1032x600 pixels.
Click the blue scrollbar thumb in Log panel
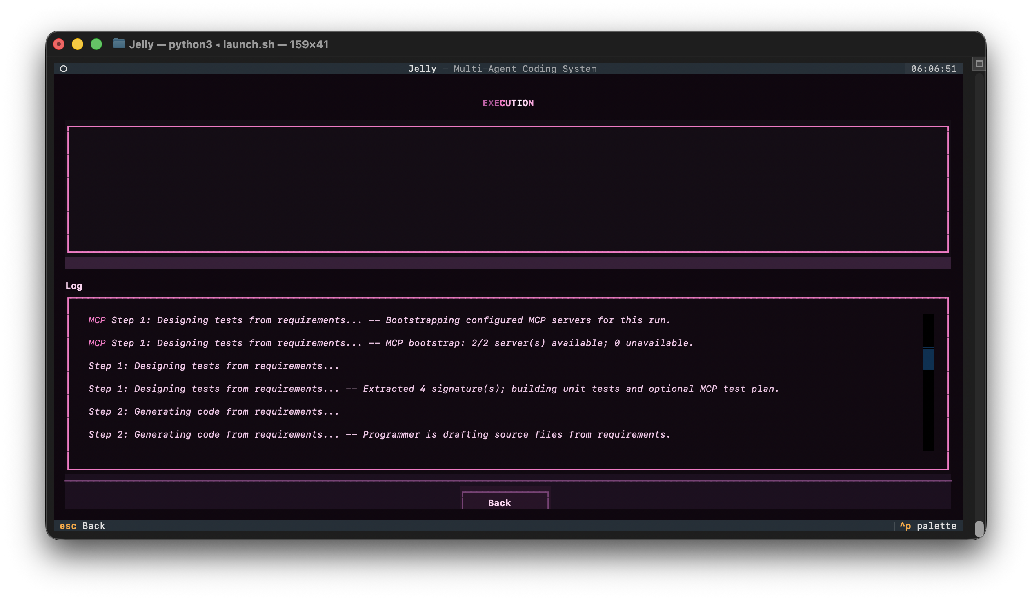tap(928, 359)
